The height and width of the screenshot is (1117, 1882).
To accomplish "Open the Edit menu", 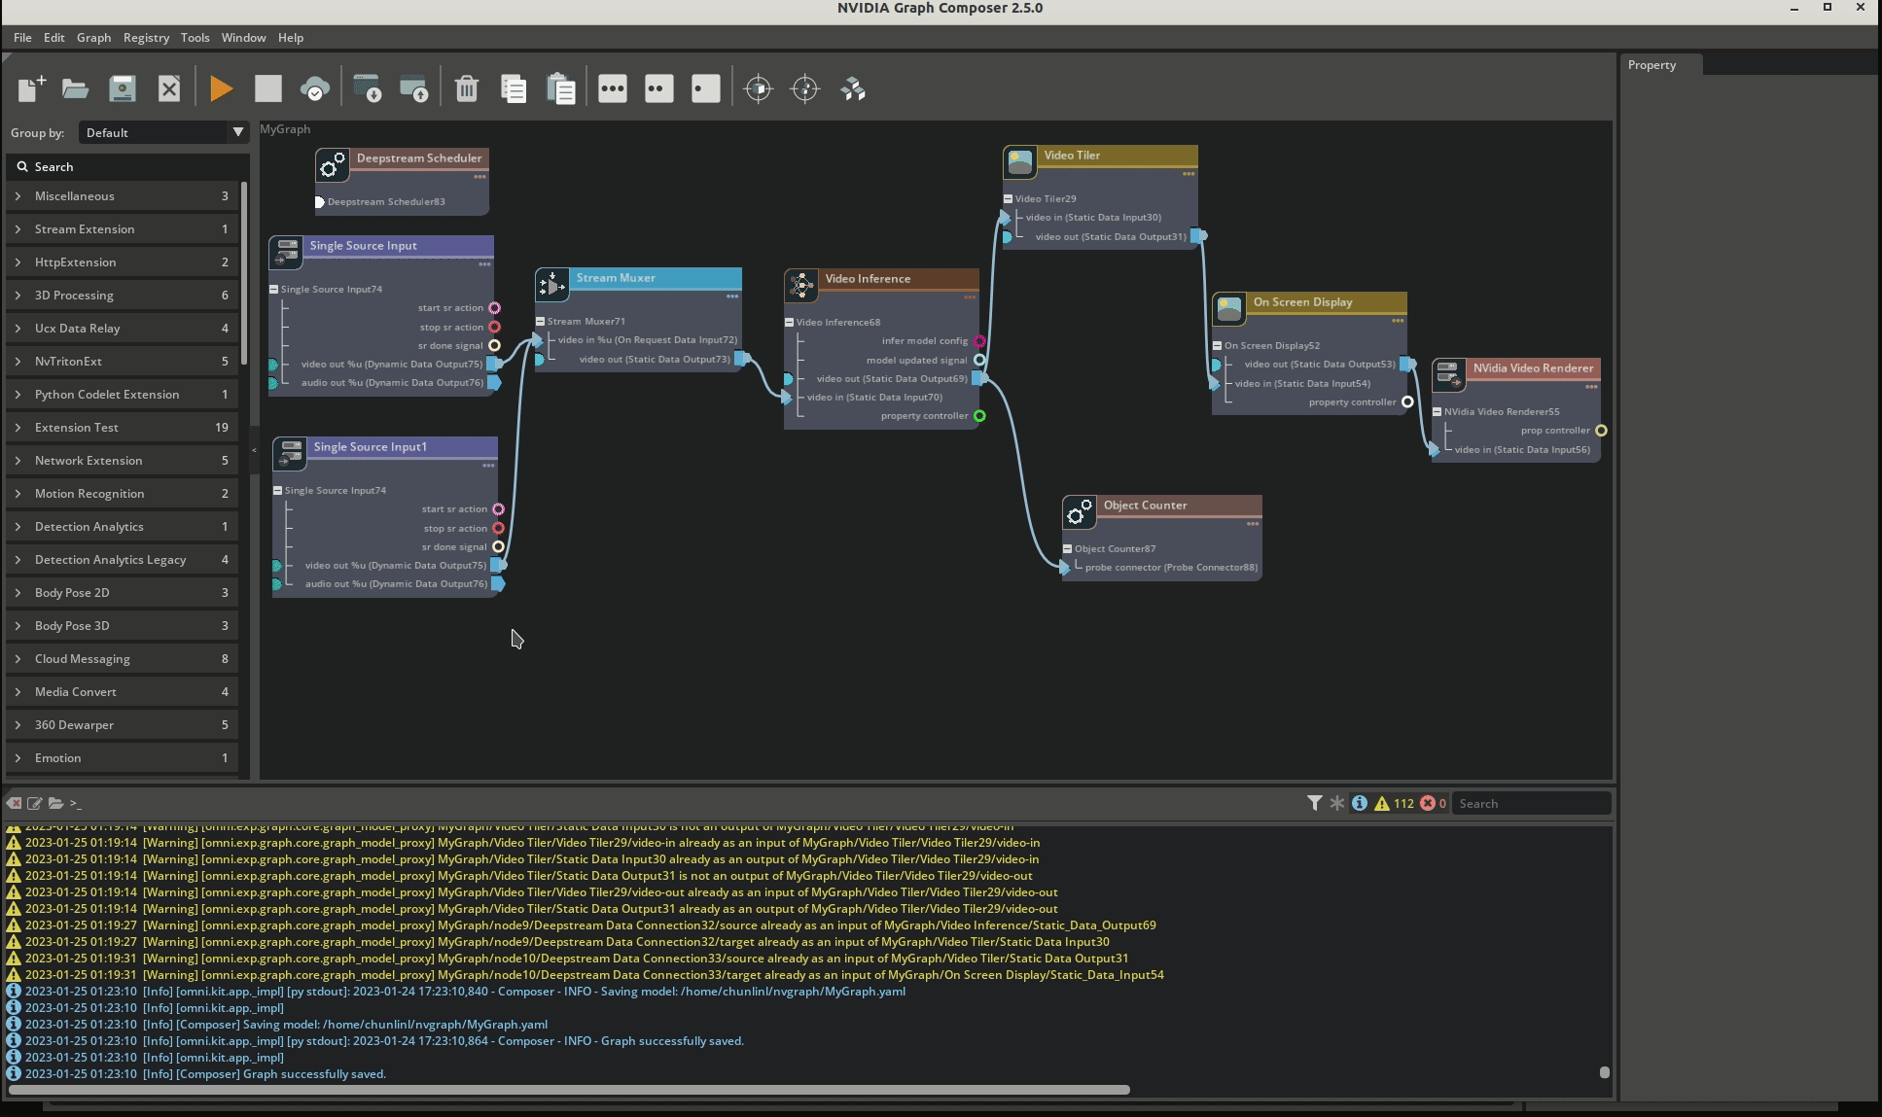I will [x=54, y=37].
